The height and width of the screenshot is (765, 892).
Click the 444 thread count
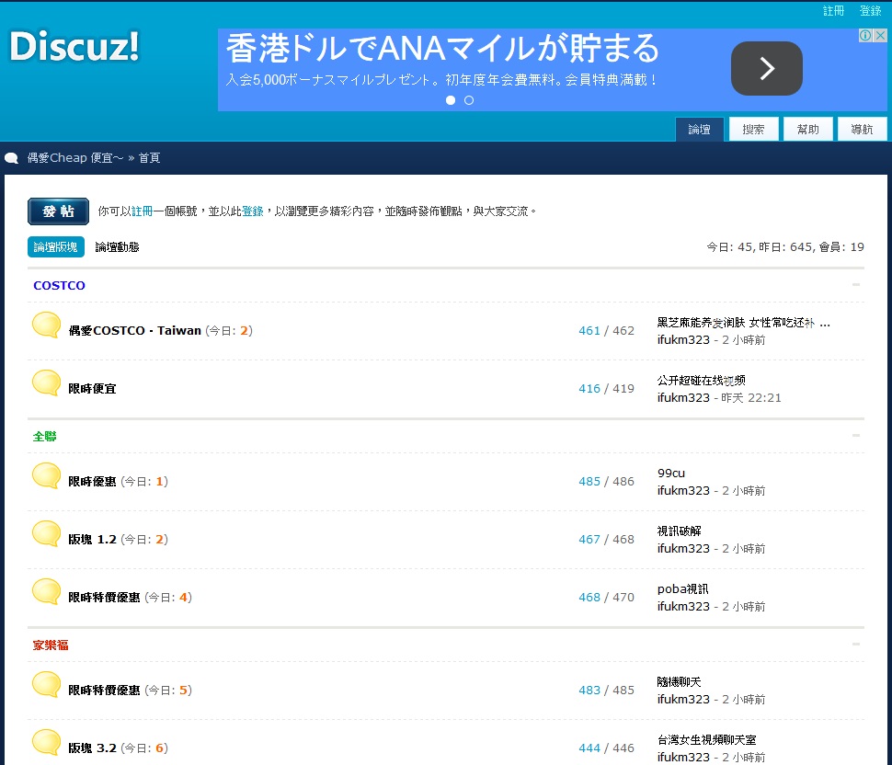[589, 748]
